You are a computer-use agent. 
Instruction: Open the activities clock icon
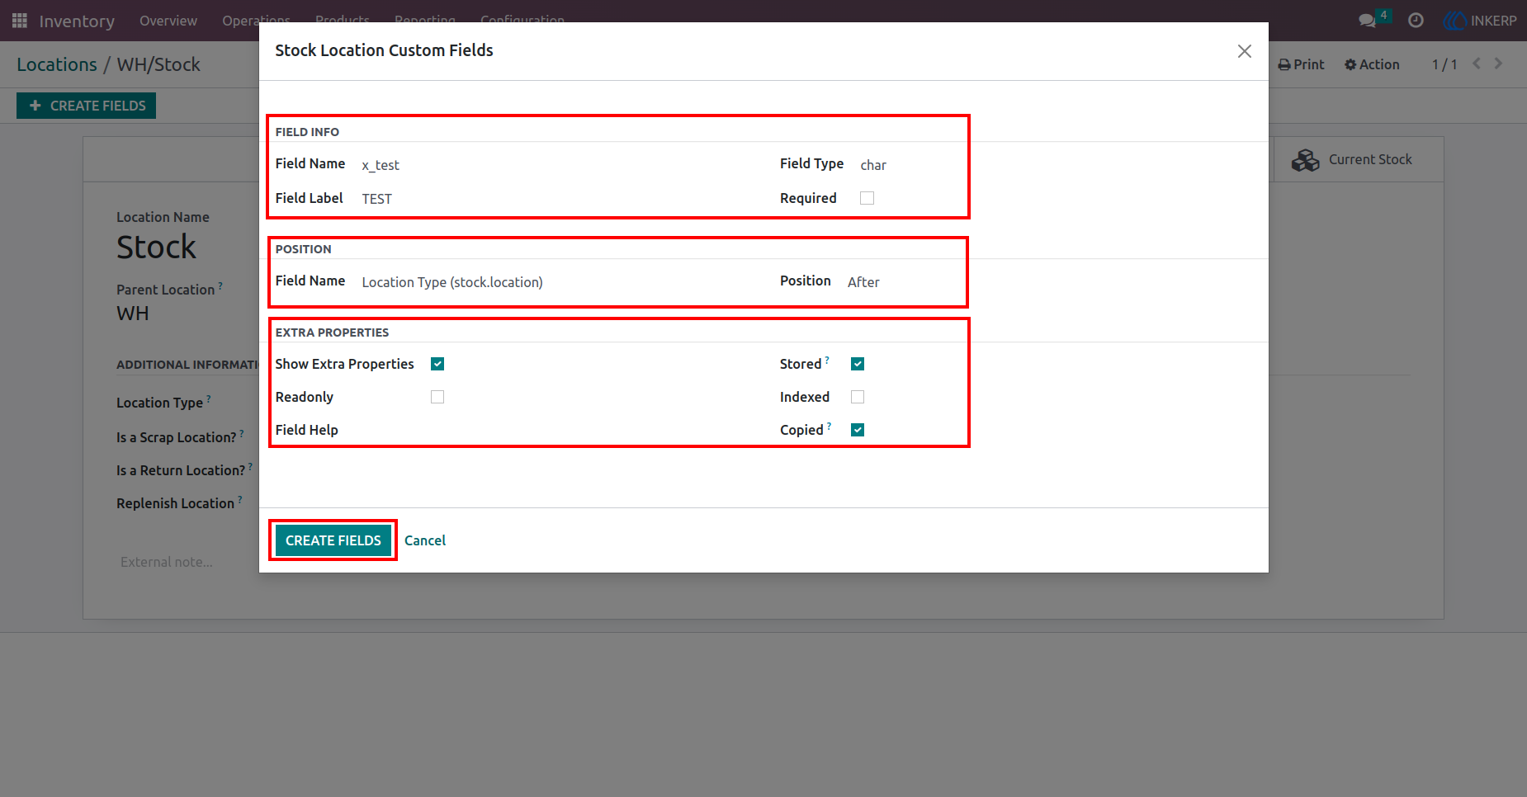1416,21
